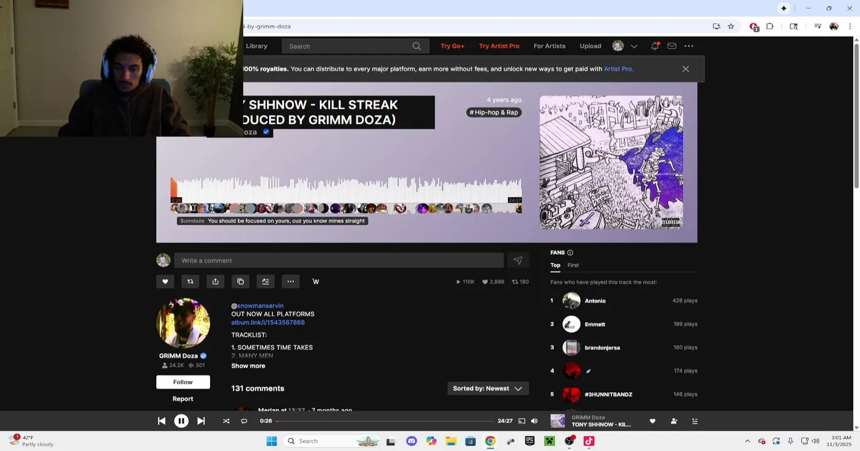This screenshot has width=860, height=451.
Task: Open SoundCloud messages envelope
Action: pos(672,46)
